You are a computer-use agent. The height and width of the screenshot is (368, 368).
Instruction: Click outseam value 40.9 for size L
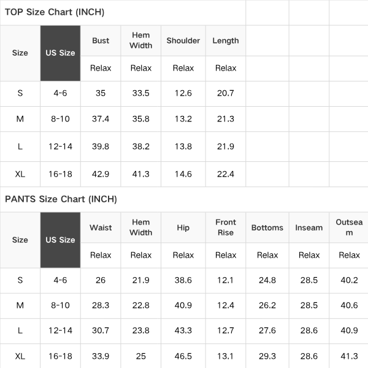[x=349, y=331]
